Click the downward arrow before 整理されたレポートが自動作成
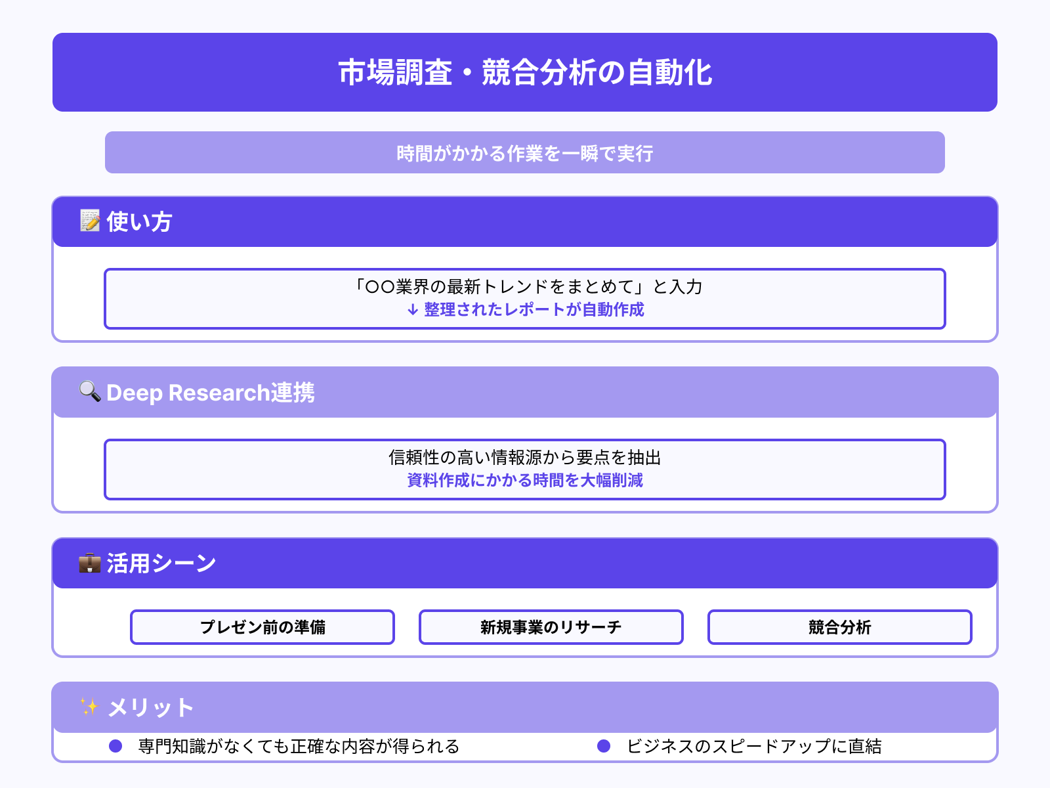 tap(412, 310)
